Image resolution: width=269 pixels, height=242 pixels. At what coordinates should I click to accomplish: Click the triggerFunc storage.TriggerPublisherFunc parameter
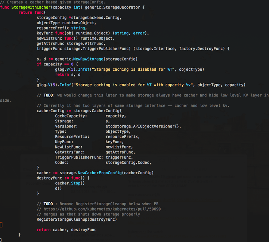point(84,49)
